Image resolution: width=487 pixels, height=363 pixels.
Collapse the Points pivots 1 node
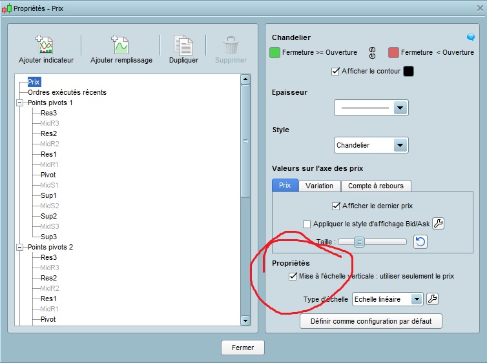click(19, 103)
